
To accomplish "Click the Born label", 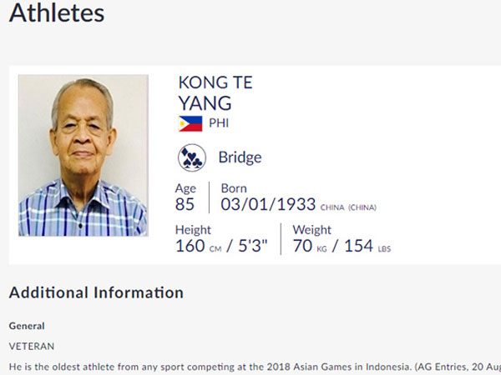I will click(x=234, y=188).
